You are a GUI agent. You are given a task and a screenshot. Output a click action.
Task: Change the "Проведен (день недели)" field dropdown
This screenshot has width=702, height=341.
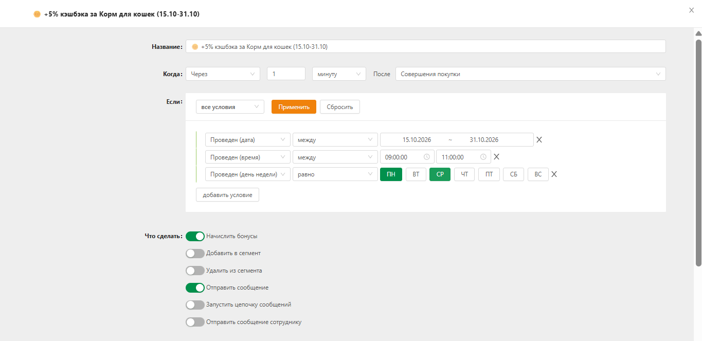point(248,174)
